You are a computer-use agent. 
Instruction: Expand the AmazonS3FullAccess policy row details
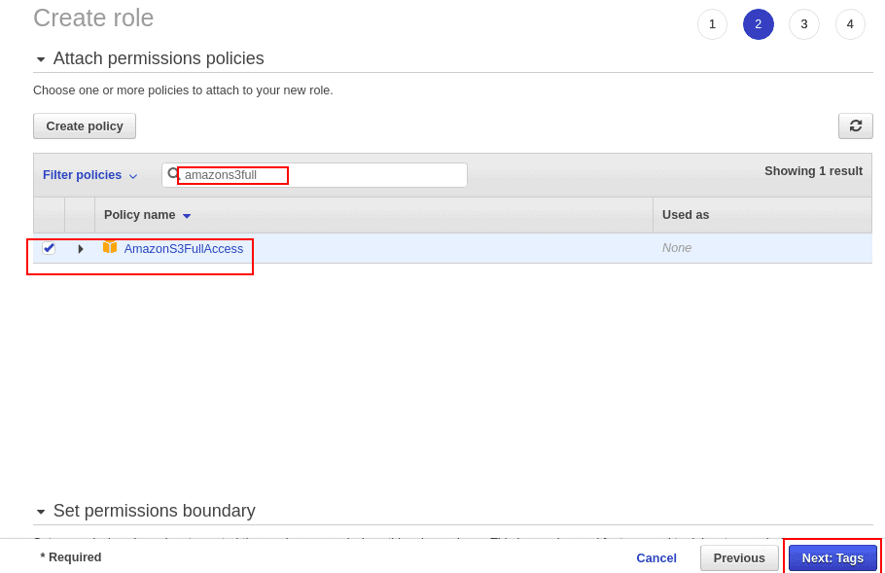[x=81, y=248]
